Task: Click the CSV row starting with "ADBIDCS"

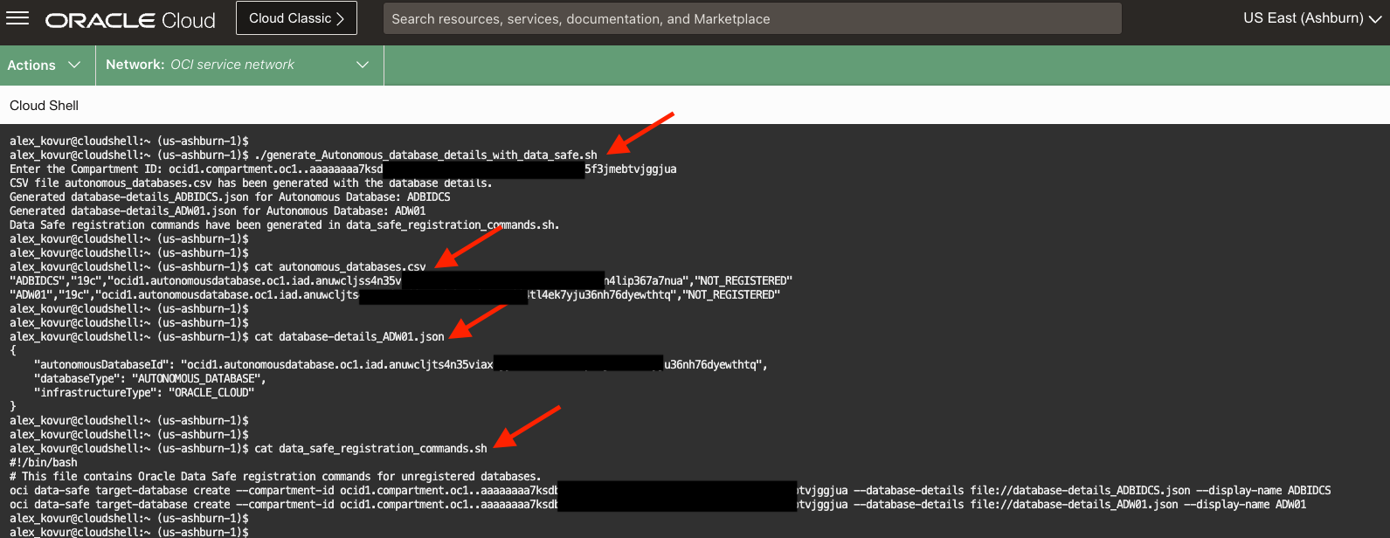Action: click(401, 281)
